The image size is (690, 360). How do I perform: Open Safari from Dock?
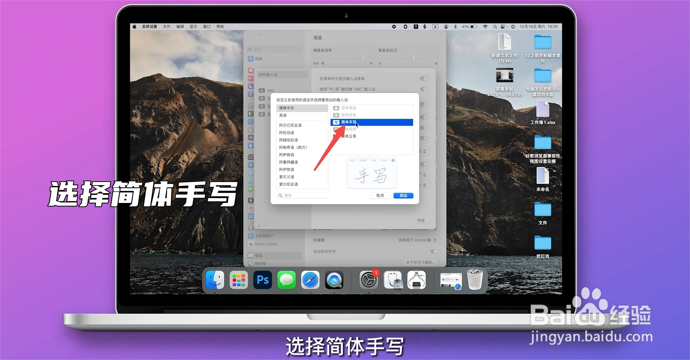[310, 280]
